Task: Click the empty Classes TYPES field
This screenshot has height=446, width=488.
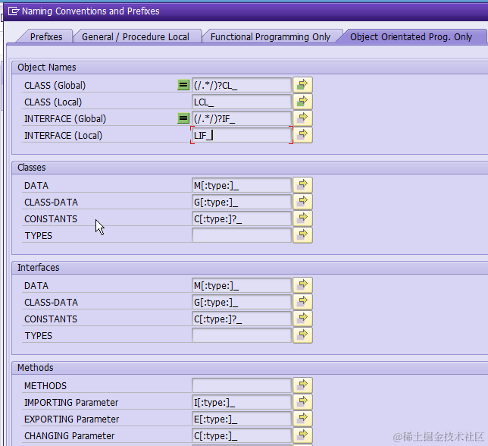Action: [242, 235]
